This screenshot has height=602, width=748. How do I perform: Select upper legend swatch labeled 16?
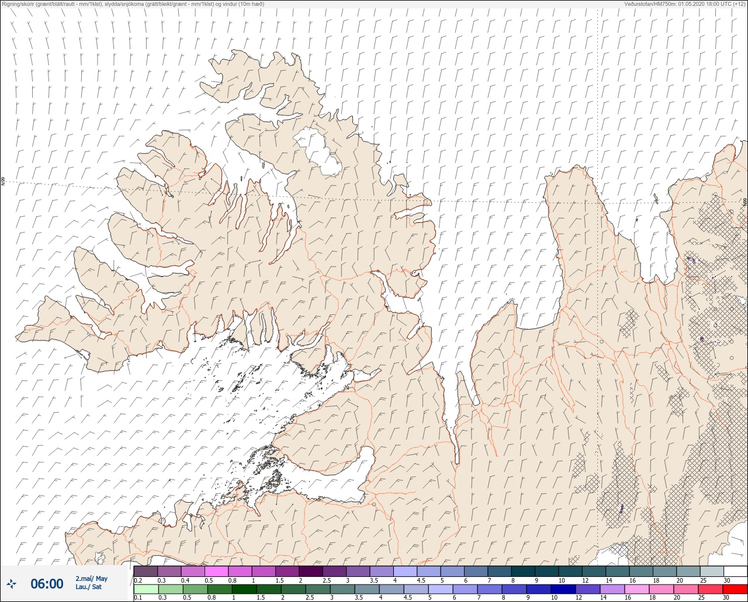point(641,571)
